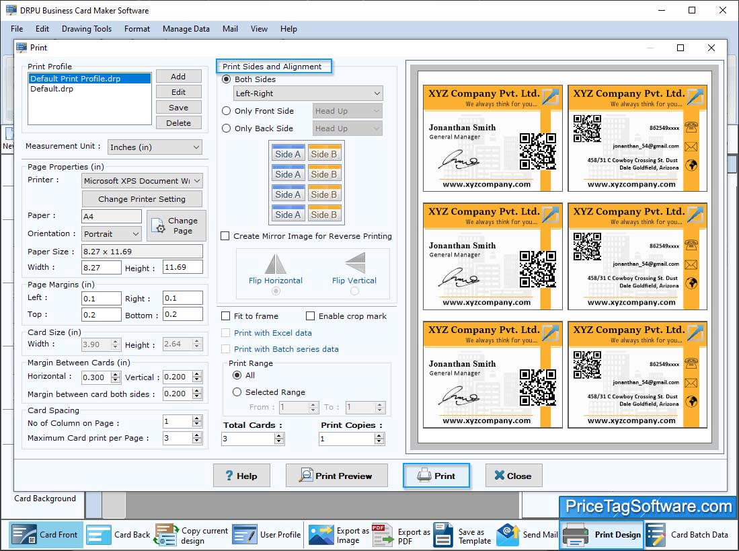This screenshot has width=739, height=551.
Task: Click the Change Page gear icon
Action: 158,226
